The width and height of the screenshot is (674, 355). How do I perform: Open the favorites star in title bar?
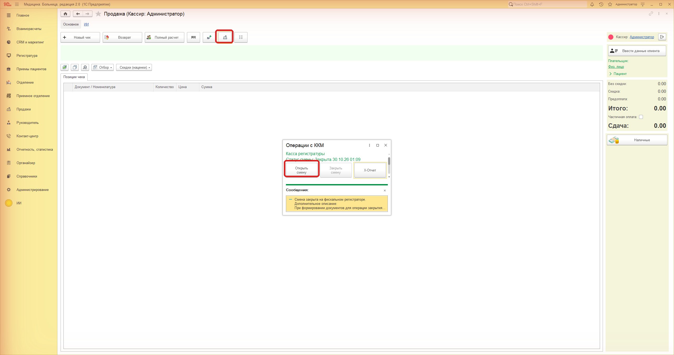(x=610, y=4)
